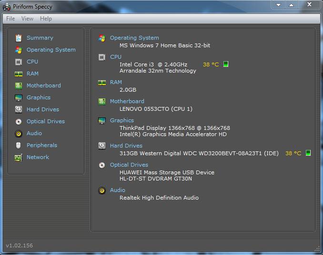Viewport: 323px width, 255px height.
Task: Click the Graphics monitor icon in summary panel
Action: 102,120
